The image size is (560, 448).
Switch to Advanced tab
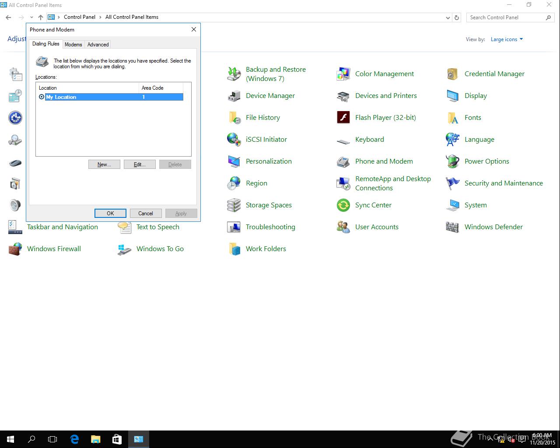98,45
